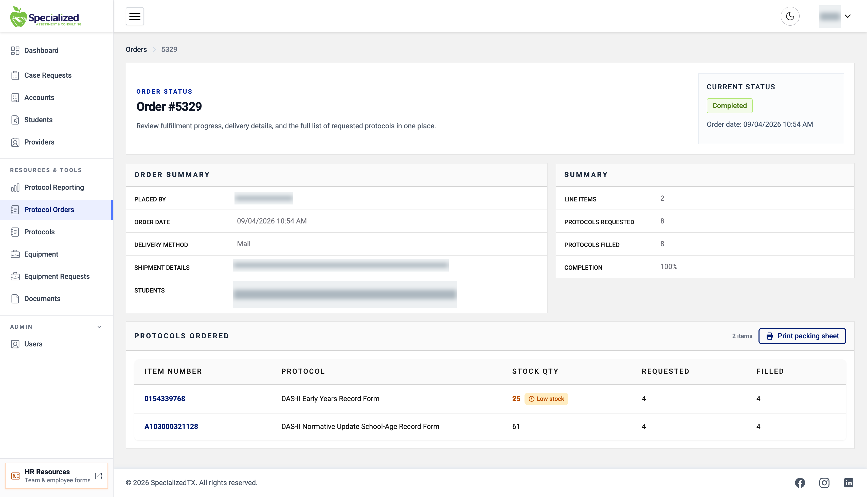Go to Case Requests page
This screenshot has height=497, width=867.
[x=57, y=75]
